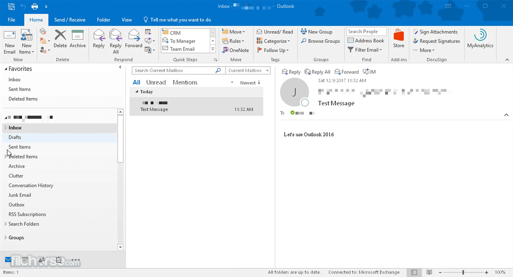
Task: Send message to OneNote
Action: pos(235,50)
